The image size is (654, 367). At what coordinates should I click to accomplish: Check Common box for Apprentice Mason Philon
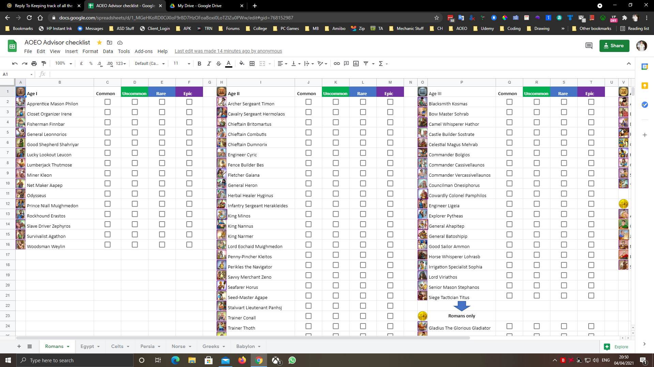108,102
